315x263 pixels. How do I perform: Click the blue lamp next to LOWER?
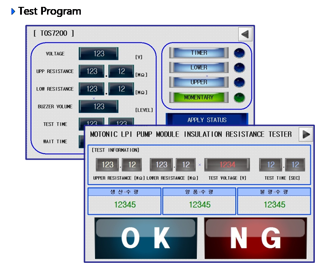[239, 68]
